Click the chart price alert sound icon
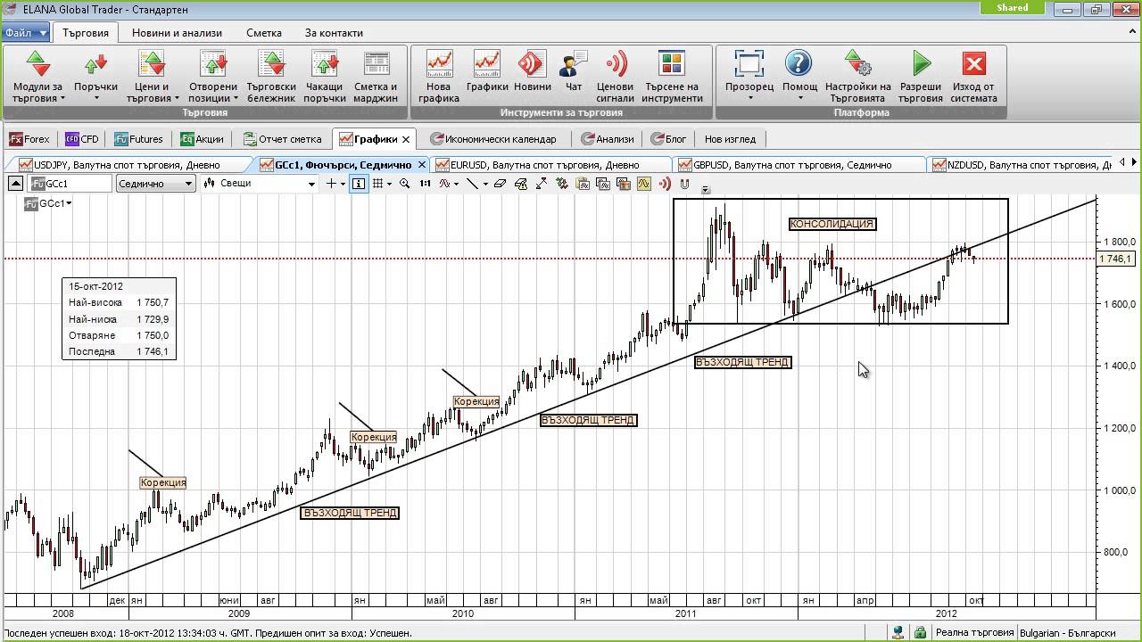 [x=665, y=184]
